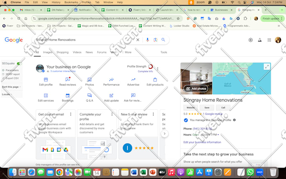Click the Add photos button
Image resolution: width=286 pixels, height=179 pixels.
point(196,88)
